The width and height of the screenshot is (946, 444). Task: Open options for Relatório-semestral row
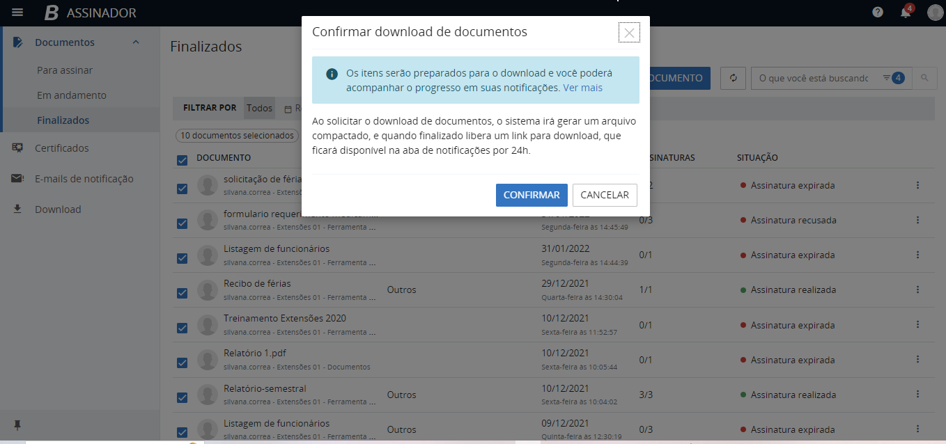[x=917, y=394]
